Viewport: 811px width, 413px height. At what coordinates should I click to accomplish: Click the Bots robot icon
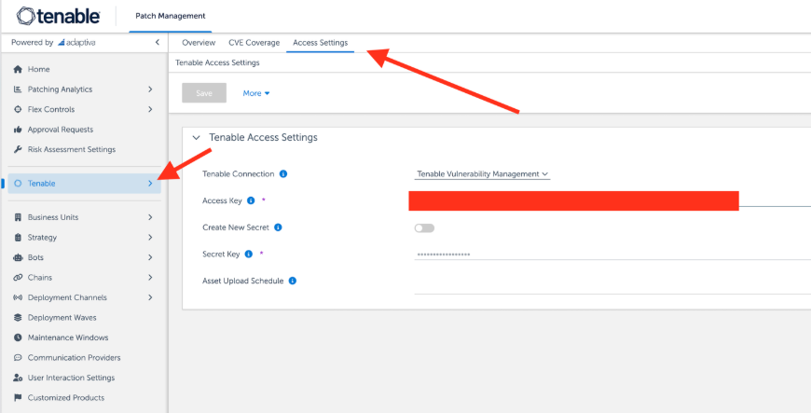coord(18,257)
